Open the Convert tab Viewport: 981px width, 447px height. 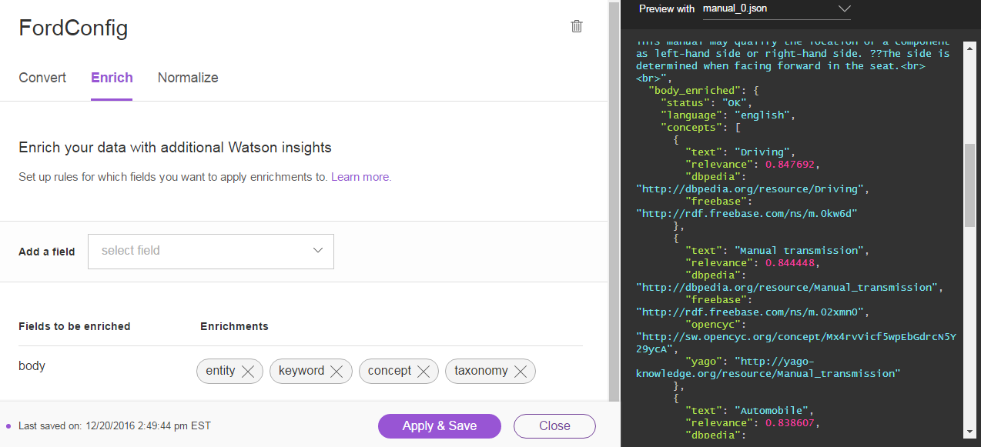click(x=42, y=78)
